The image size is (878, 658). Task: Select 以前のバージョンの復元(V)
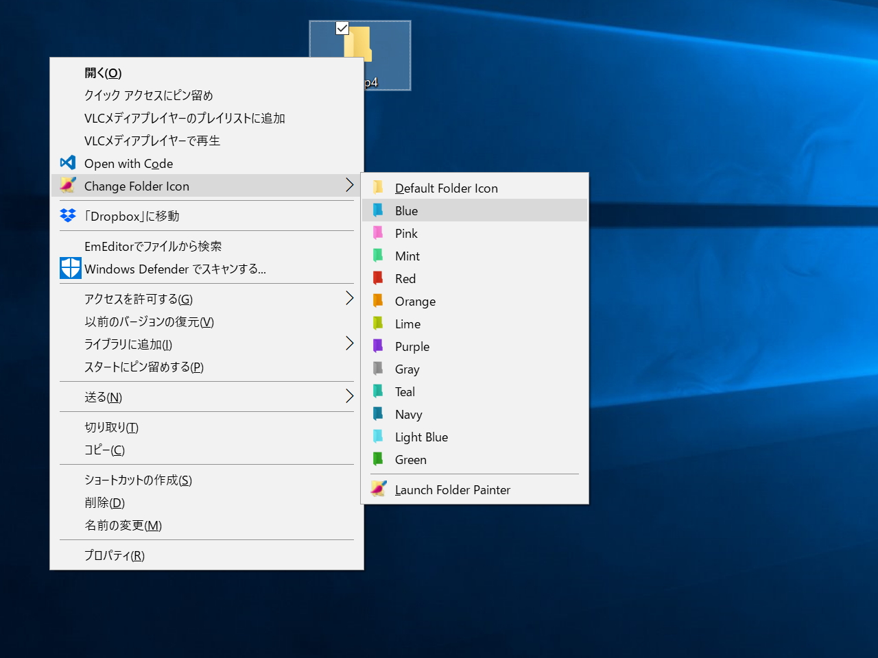coord(207,321)
